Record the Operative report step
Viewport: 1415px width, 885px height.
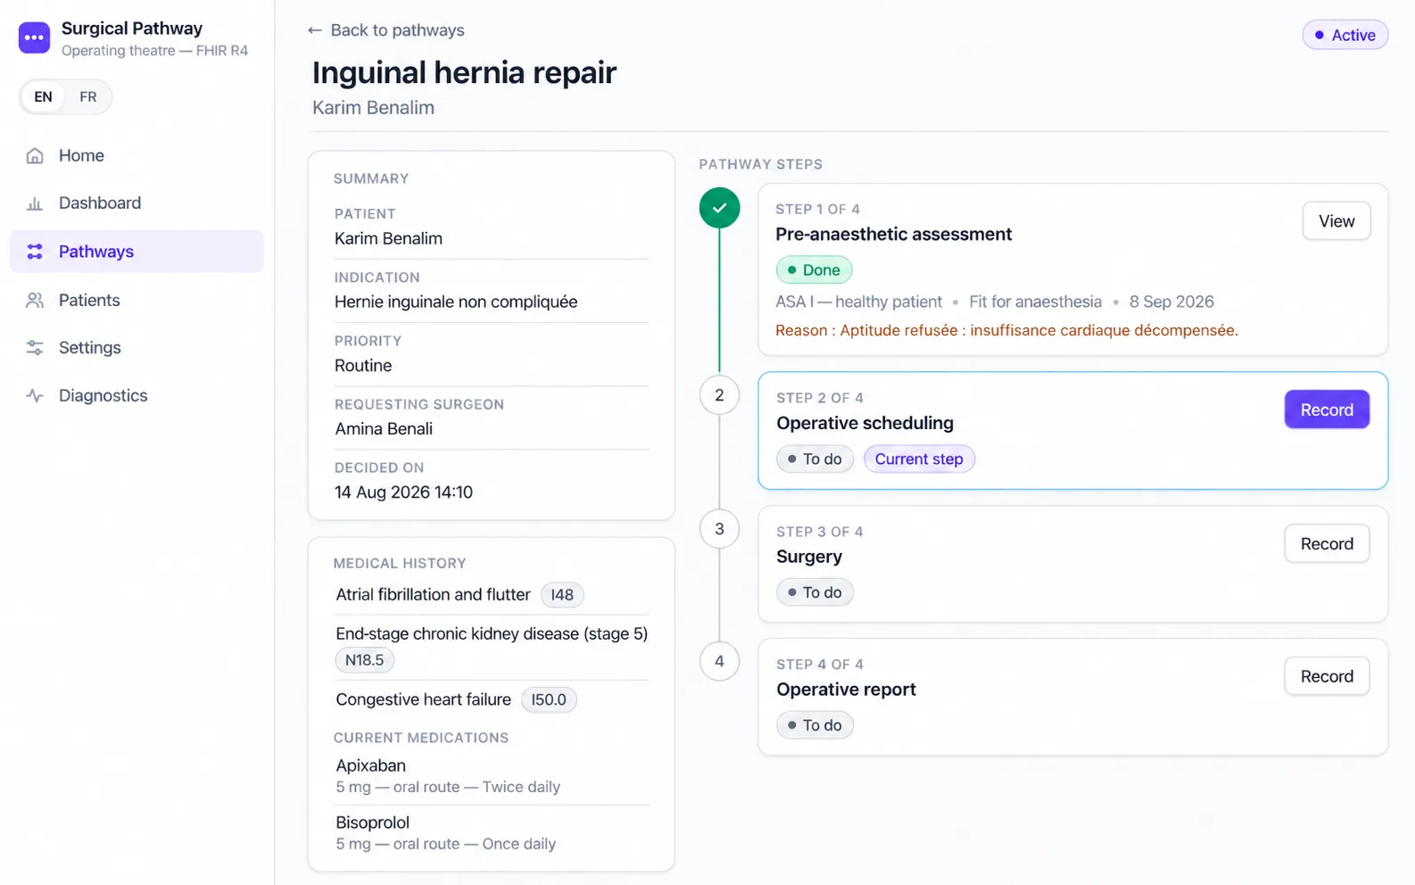(x=1327, y=677)
